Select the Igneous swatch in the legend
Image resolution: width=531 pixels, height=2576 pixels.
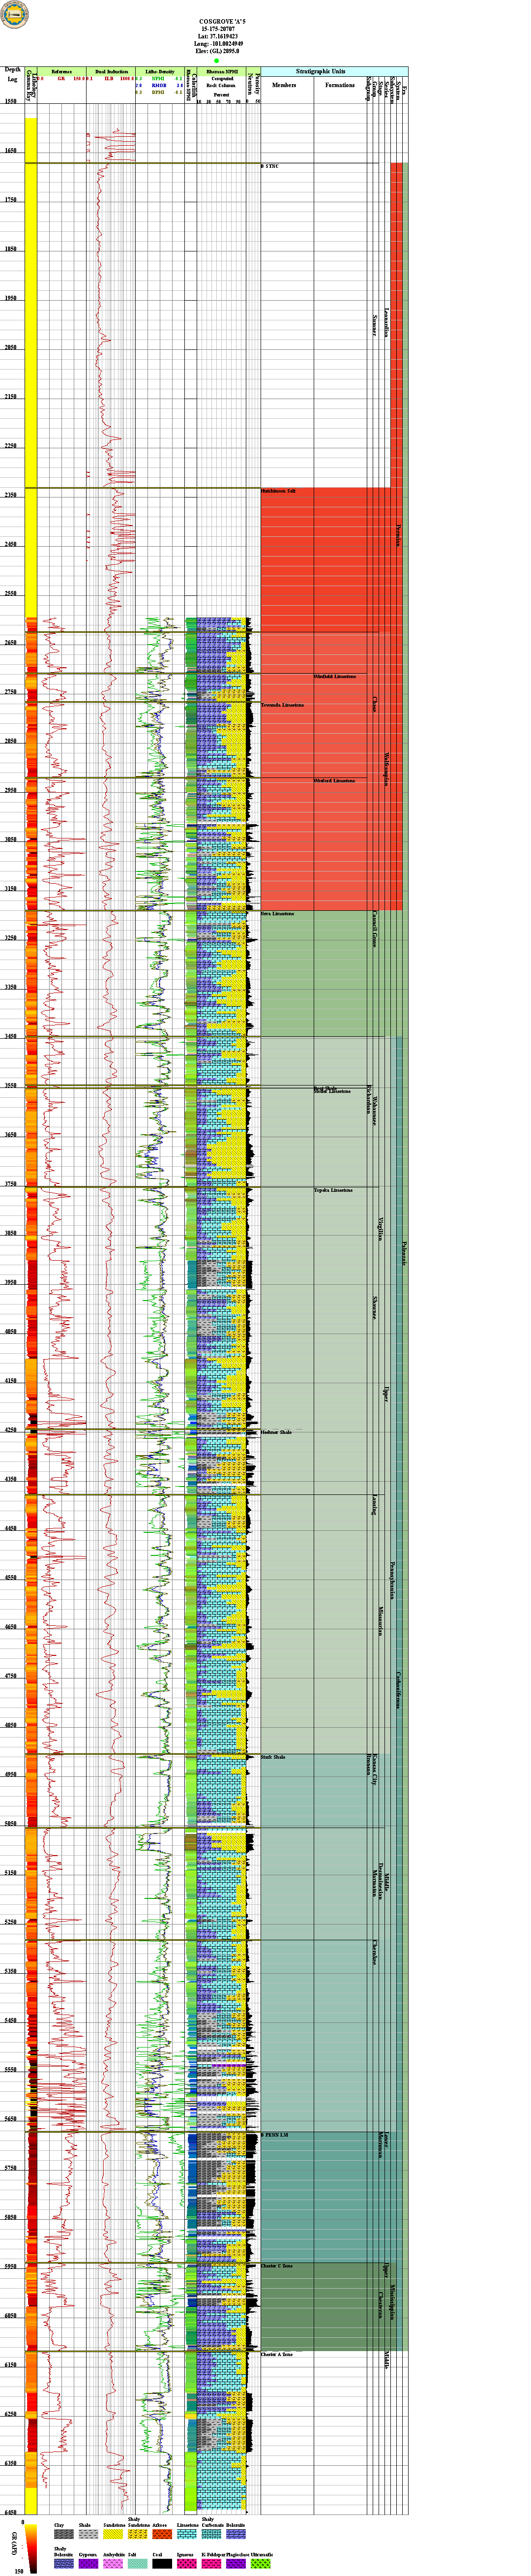187,2564
